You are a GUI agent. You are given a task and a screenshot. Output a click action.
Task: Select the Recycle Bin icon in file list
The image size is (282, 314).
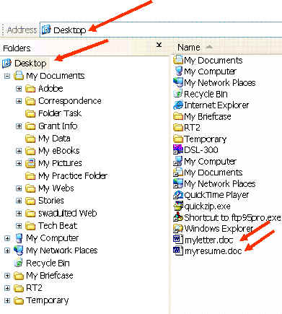point(178,94)
